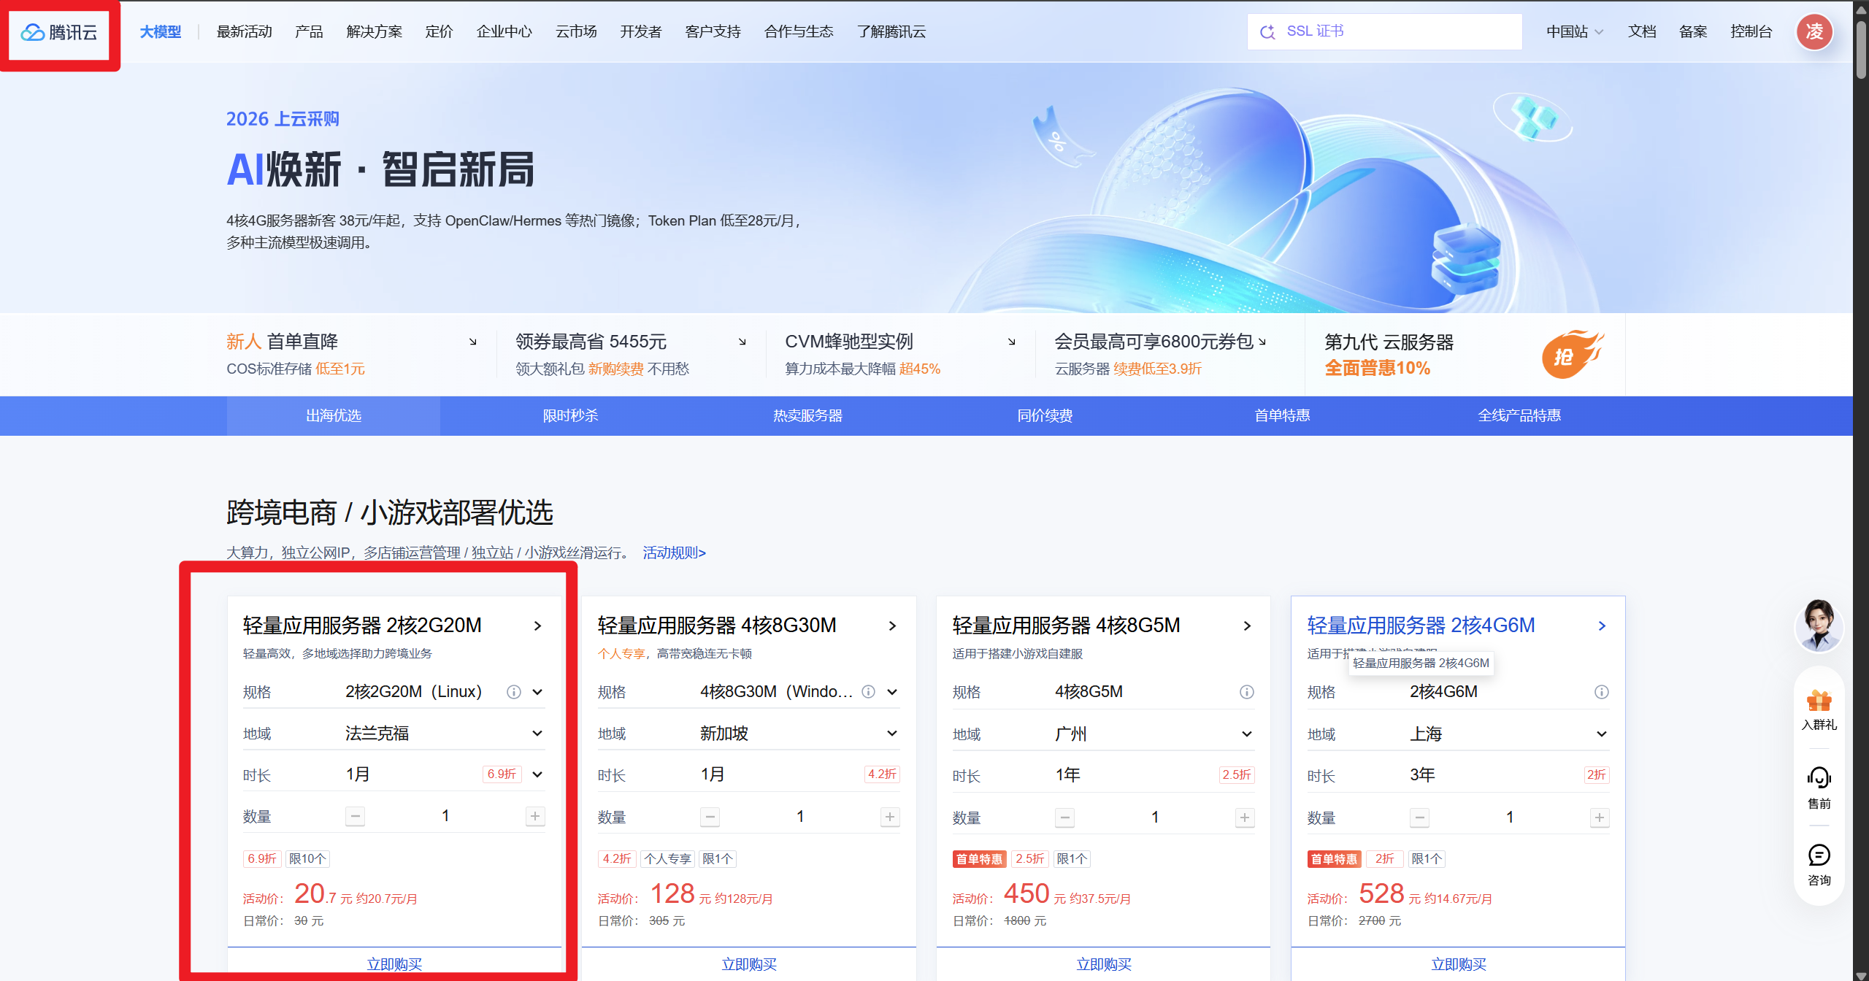Open the 咨询 chat bubble icon
This screenshot has height=981, width=1869.
[1819, 855]
